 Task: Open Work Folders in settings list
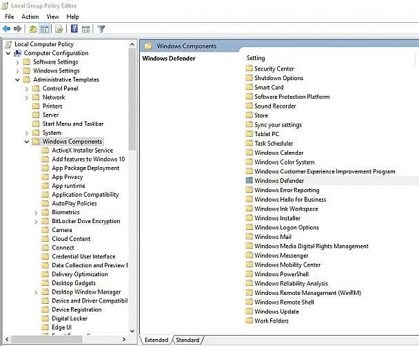272,321
